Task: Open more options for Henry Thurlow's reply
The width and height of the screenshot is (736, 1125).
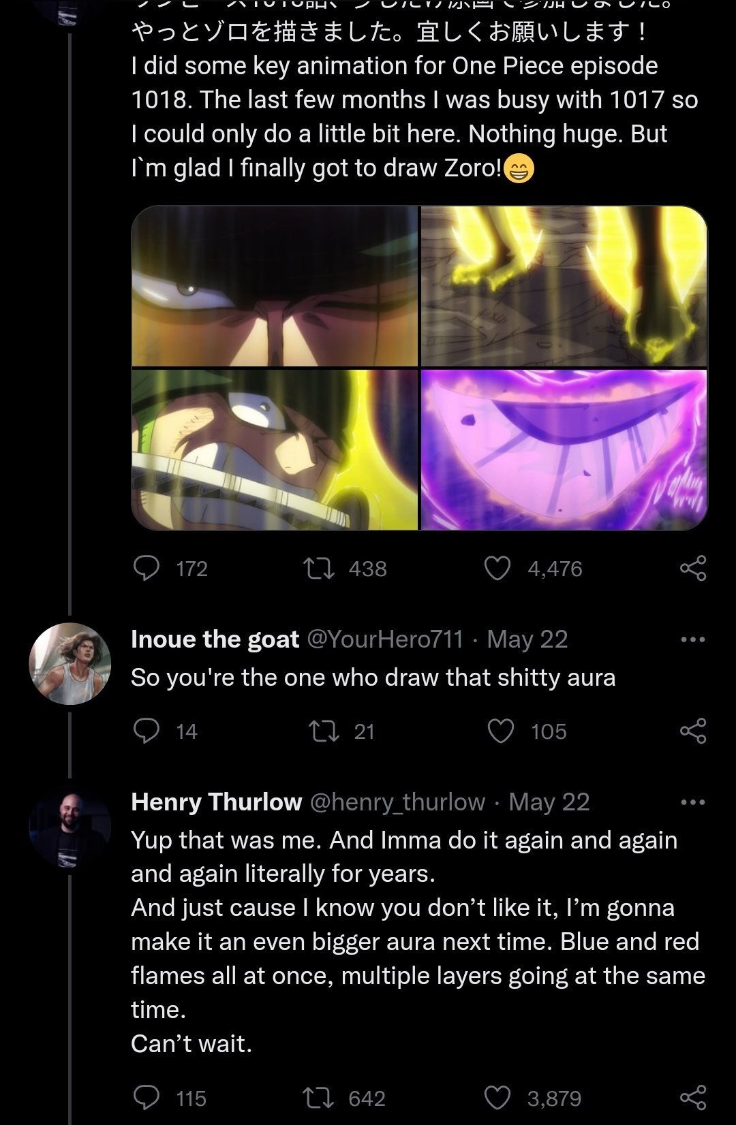Action: [x=693, y=802]
